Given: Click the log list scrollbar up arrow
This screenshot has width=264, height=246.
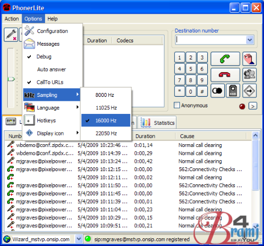Looking at the screenshot, I should pyautogui.click(x=255, y=135).
